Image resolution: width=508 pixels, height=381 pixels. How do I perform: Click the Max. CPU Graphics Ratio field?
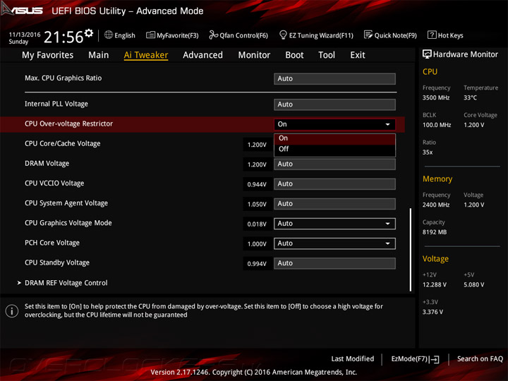tap(334, 79)
